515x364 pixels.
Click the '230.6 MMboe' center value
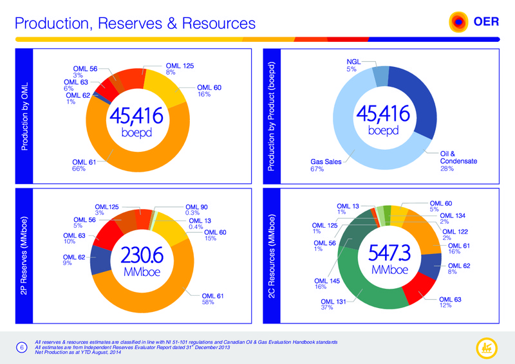click(142, 262)
